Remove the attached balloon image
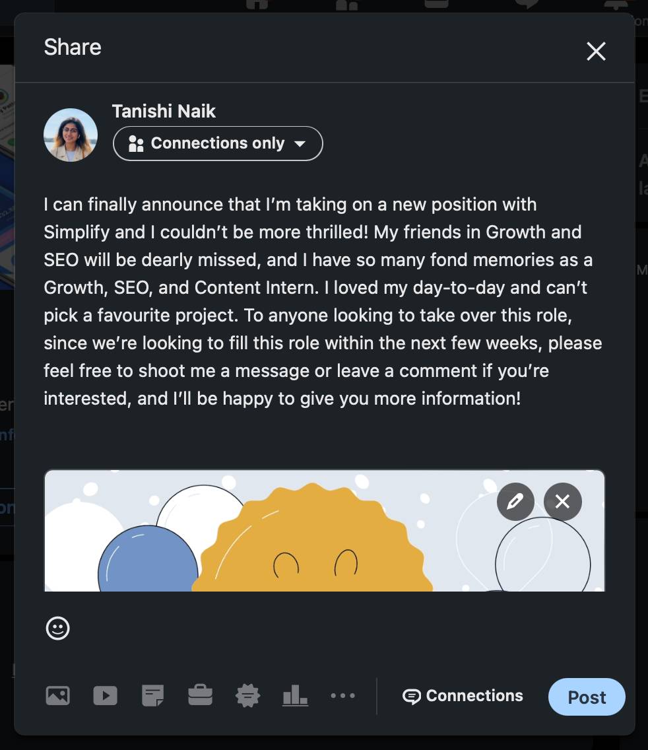The height and width of the screenshot is (750, 648). [x=563, y=502]
